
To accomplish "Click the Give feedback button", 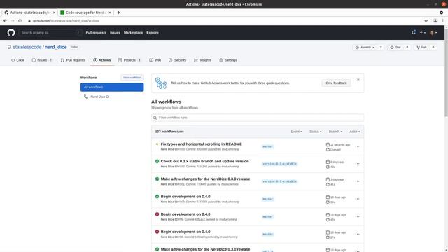I will click(336, 83).
